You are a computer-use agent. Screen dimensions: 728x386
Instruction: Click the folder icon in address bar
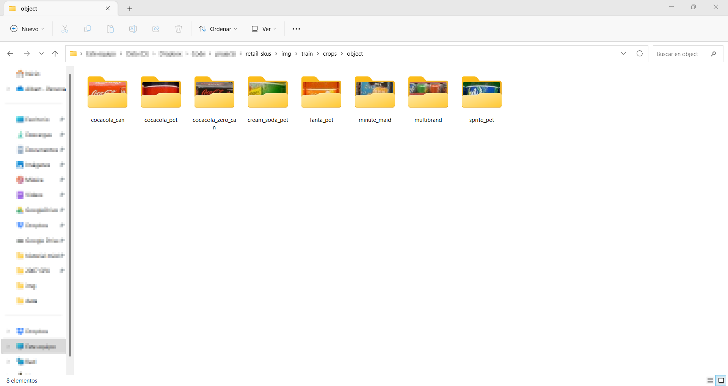(x=73, y=54)
